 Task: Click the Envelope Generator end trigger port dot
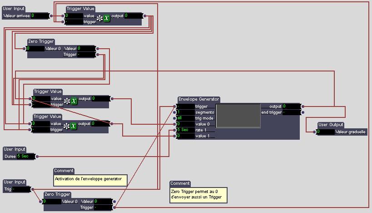point(303,112)
